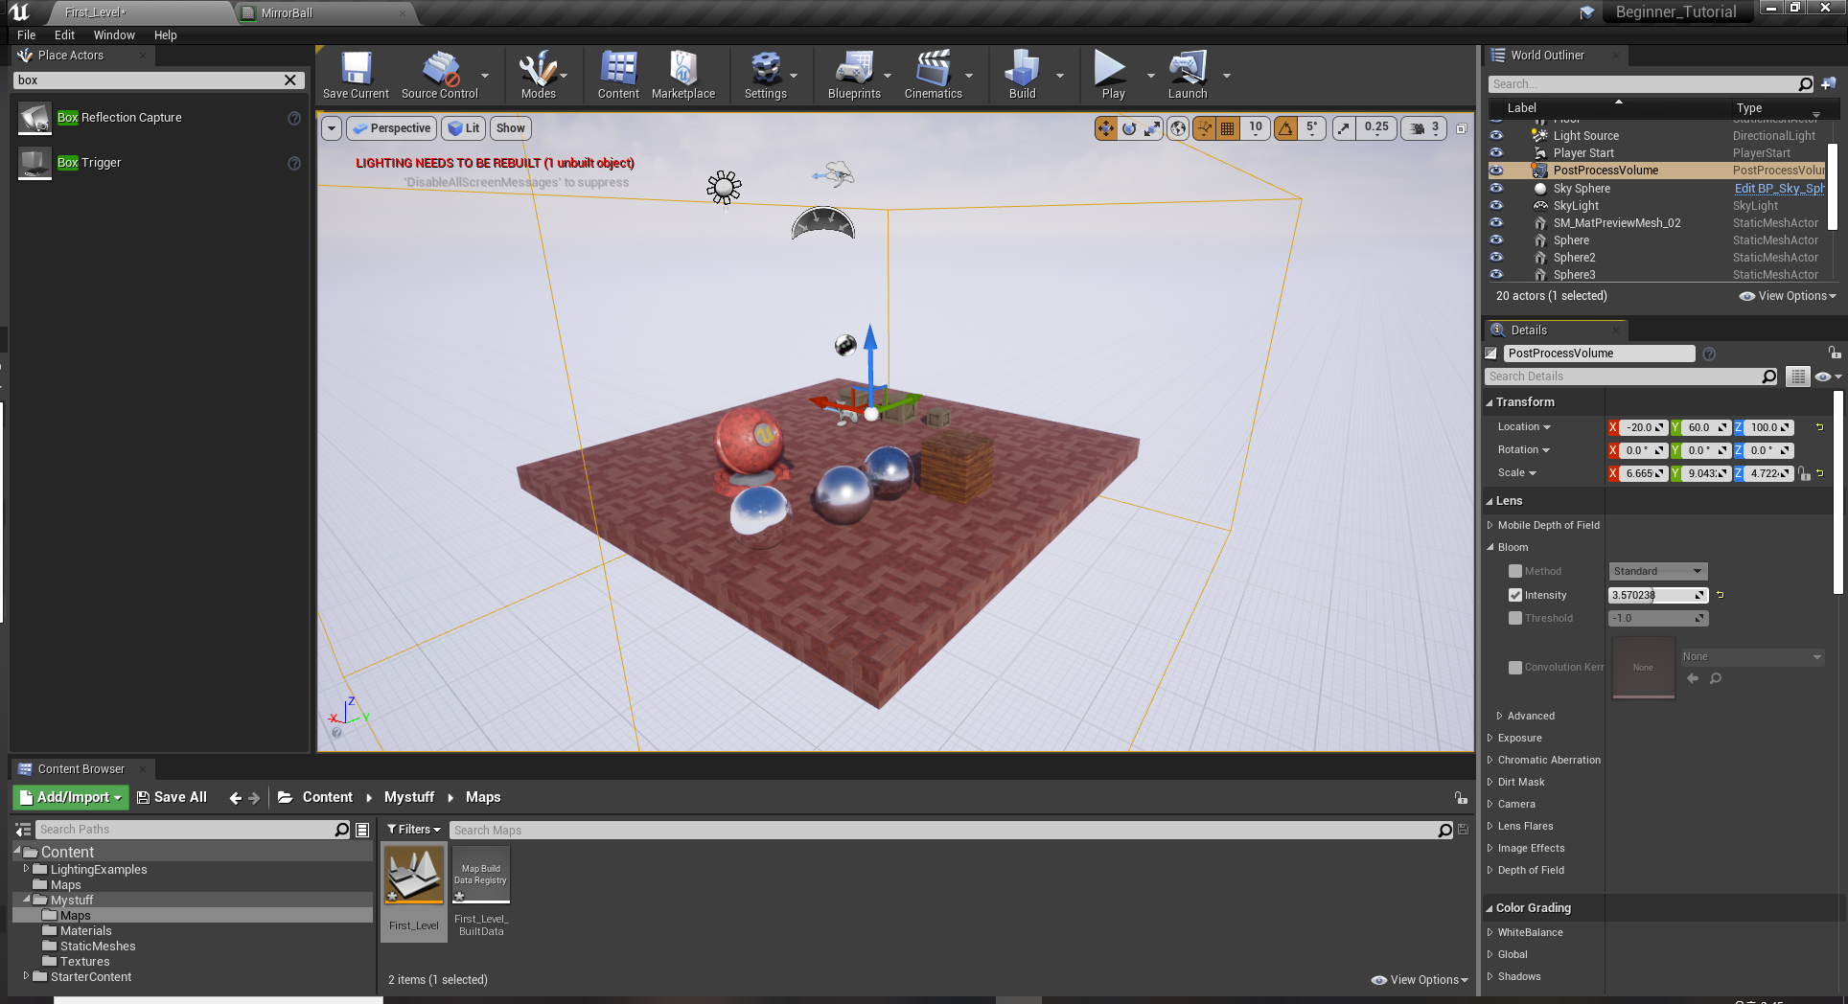The image size is (1848, 1004).
Task: Select the translate gizmo tool in the viewport
Action: [x=1106, y=128]
